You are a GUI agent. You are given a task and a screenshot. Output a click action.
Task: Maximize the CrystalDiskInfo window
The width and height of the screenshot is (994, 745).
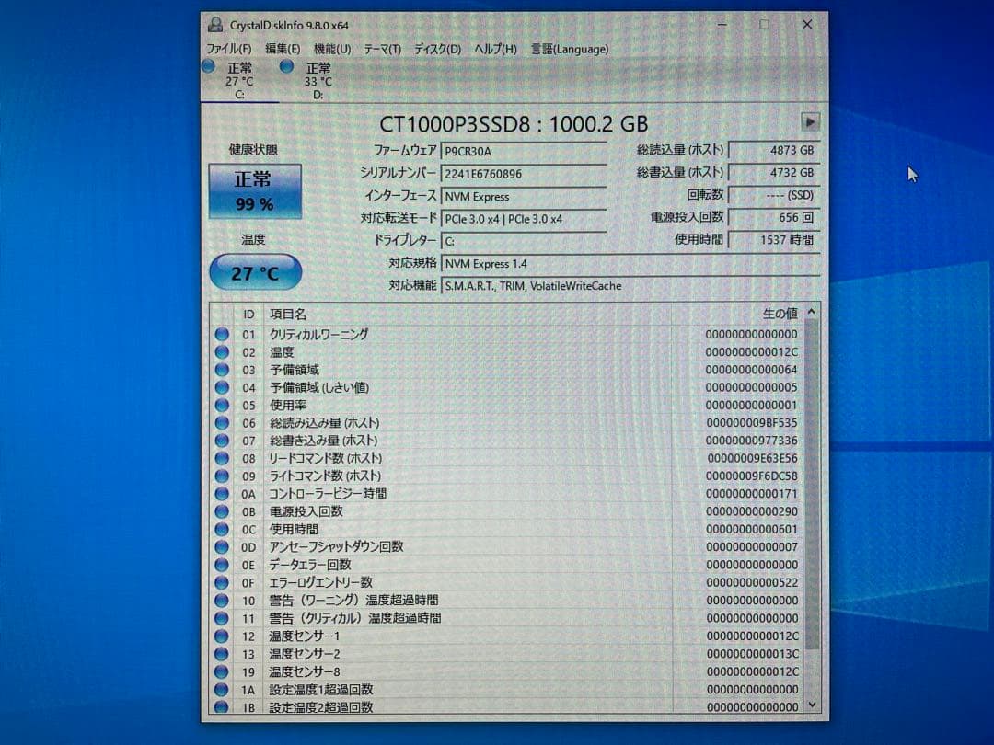click(x=765, y=24)
